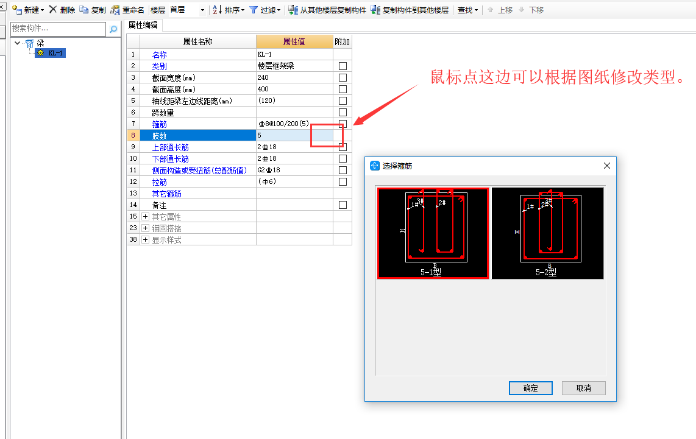Click the 排序 sort A-Z icon
This screenshot has width=696, height=439.
click(217, 10)
